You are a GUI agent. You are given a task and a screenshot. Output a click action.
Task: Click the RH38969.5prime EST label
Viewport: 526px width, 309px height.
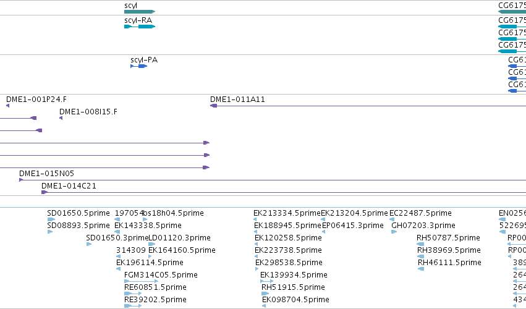(x=449, y=250)
